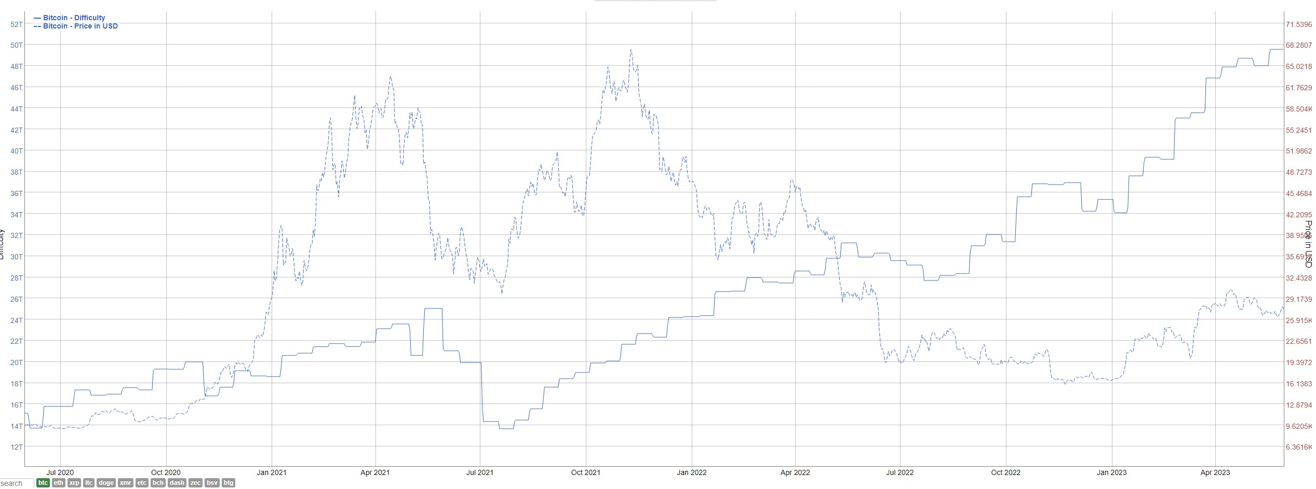This screenshot has height=489, width=1316.
Task: Click the Jul 2020 x-axis label
Action: [60, 472]
